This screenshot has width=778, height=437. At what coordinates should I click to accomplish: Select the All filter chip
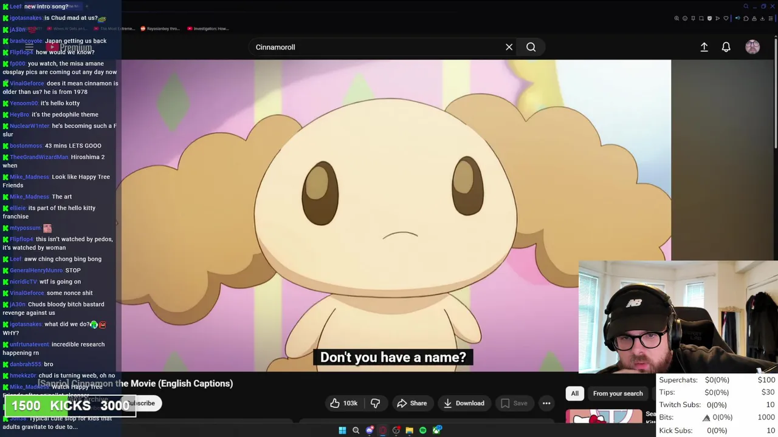point(574,393)
